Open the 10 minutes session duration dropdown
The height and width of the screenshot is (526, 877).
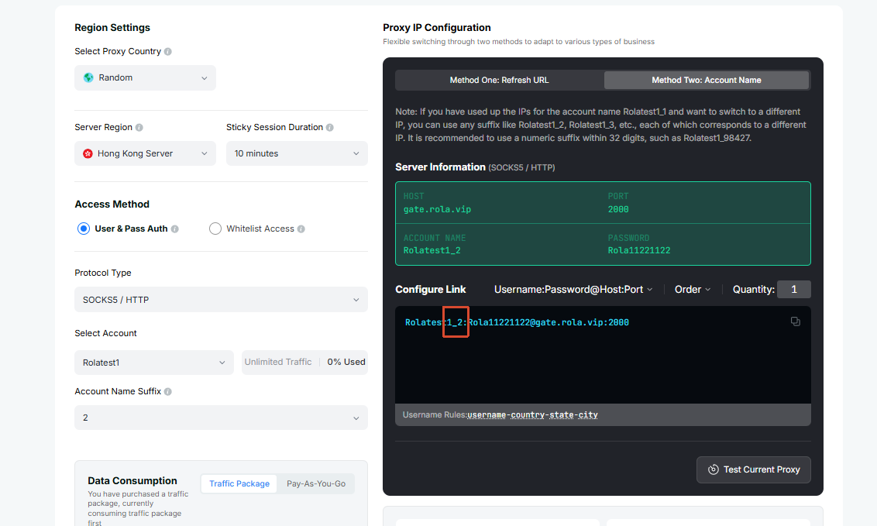(297, 153)
